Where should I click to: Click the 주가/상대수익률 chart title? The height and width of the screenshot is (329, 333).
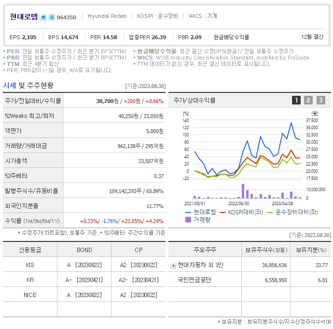(194, 100)
